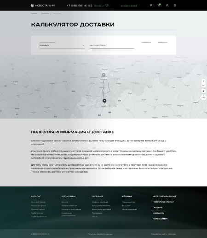Zoom out the map with minus button

click(203, 85)
